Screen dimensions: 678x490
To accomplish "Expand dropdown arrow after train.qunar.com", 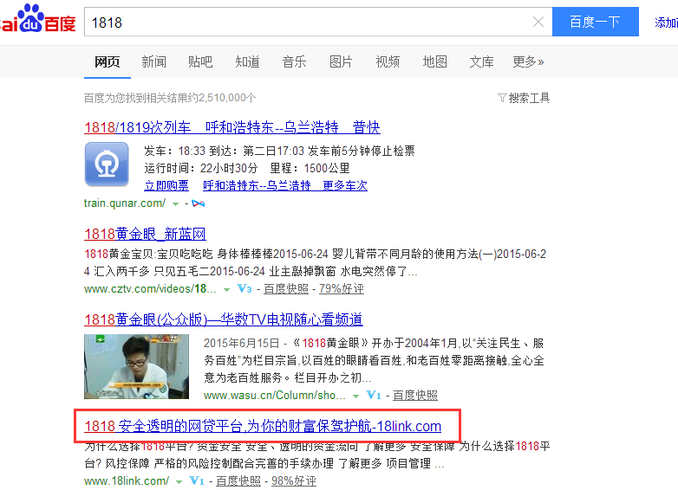I will (176, 203).
